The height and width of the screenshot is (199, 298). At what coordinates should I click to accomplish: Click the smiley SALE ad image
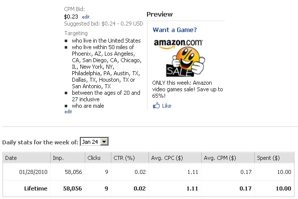coord(186,62)
